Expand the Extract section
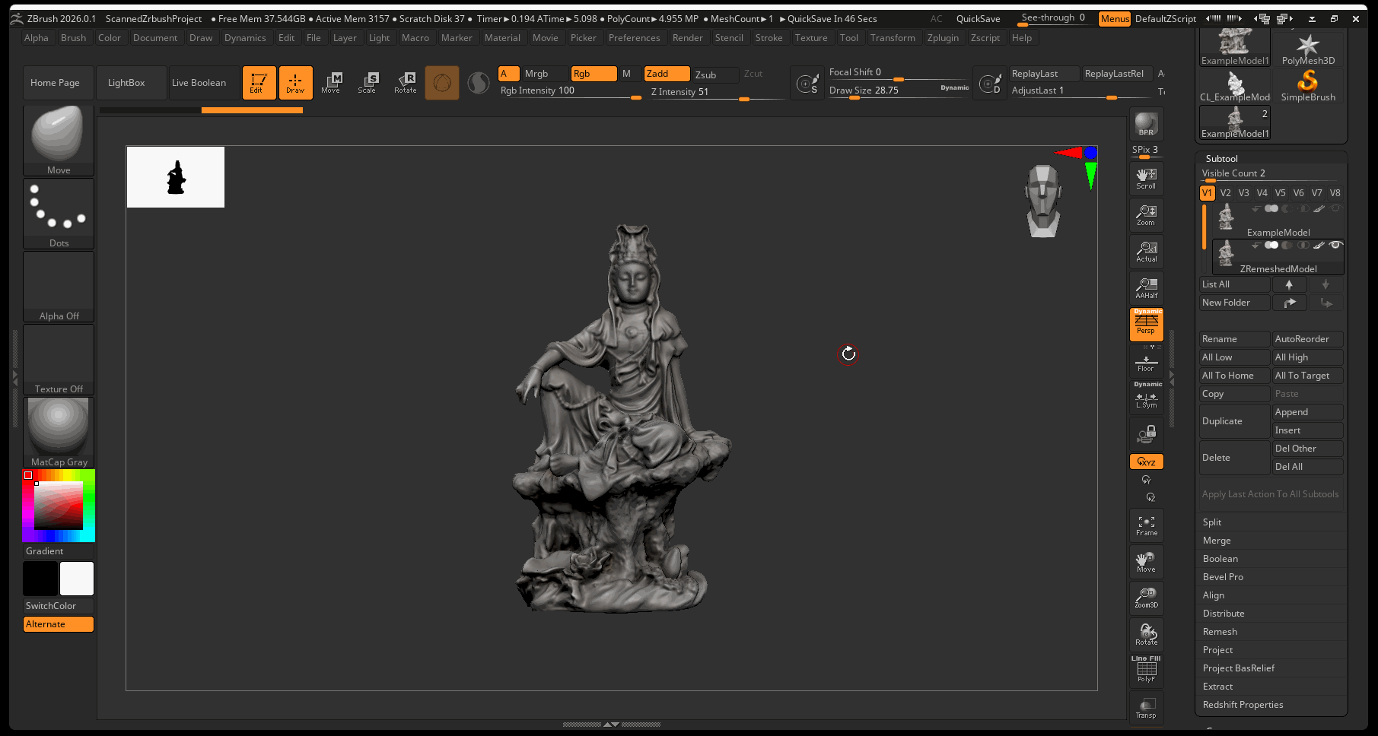The height and width of the screenshot is (736, 1378). tap(1217, 687)
